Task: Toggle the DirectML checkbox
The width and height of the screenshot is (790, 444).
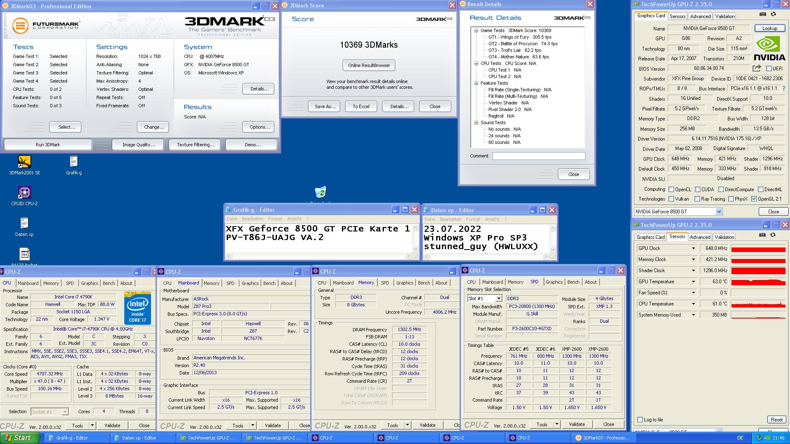Action: (760, 190)
